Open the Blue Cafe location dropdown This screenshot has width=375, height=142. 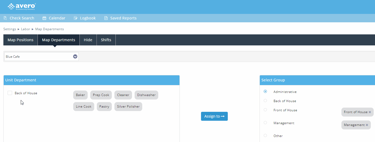coord(75,56)
